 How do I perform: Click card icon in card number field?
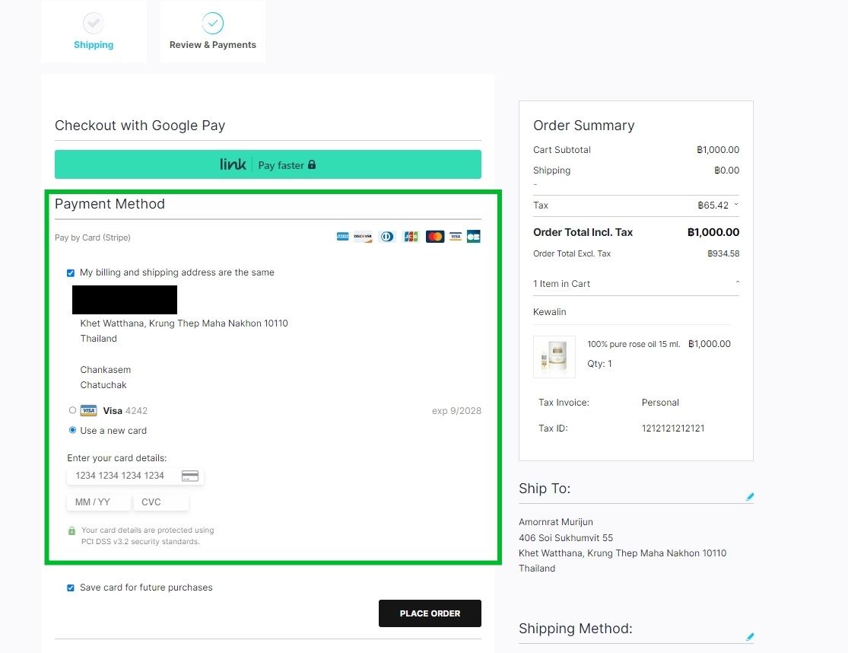pos(190,476)
